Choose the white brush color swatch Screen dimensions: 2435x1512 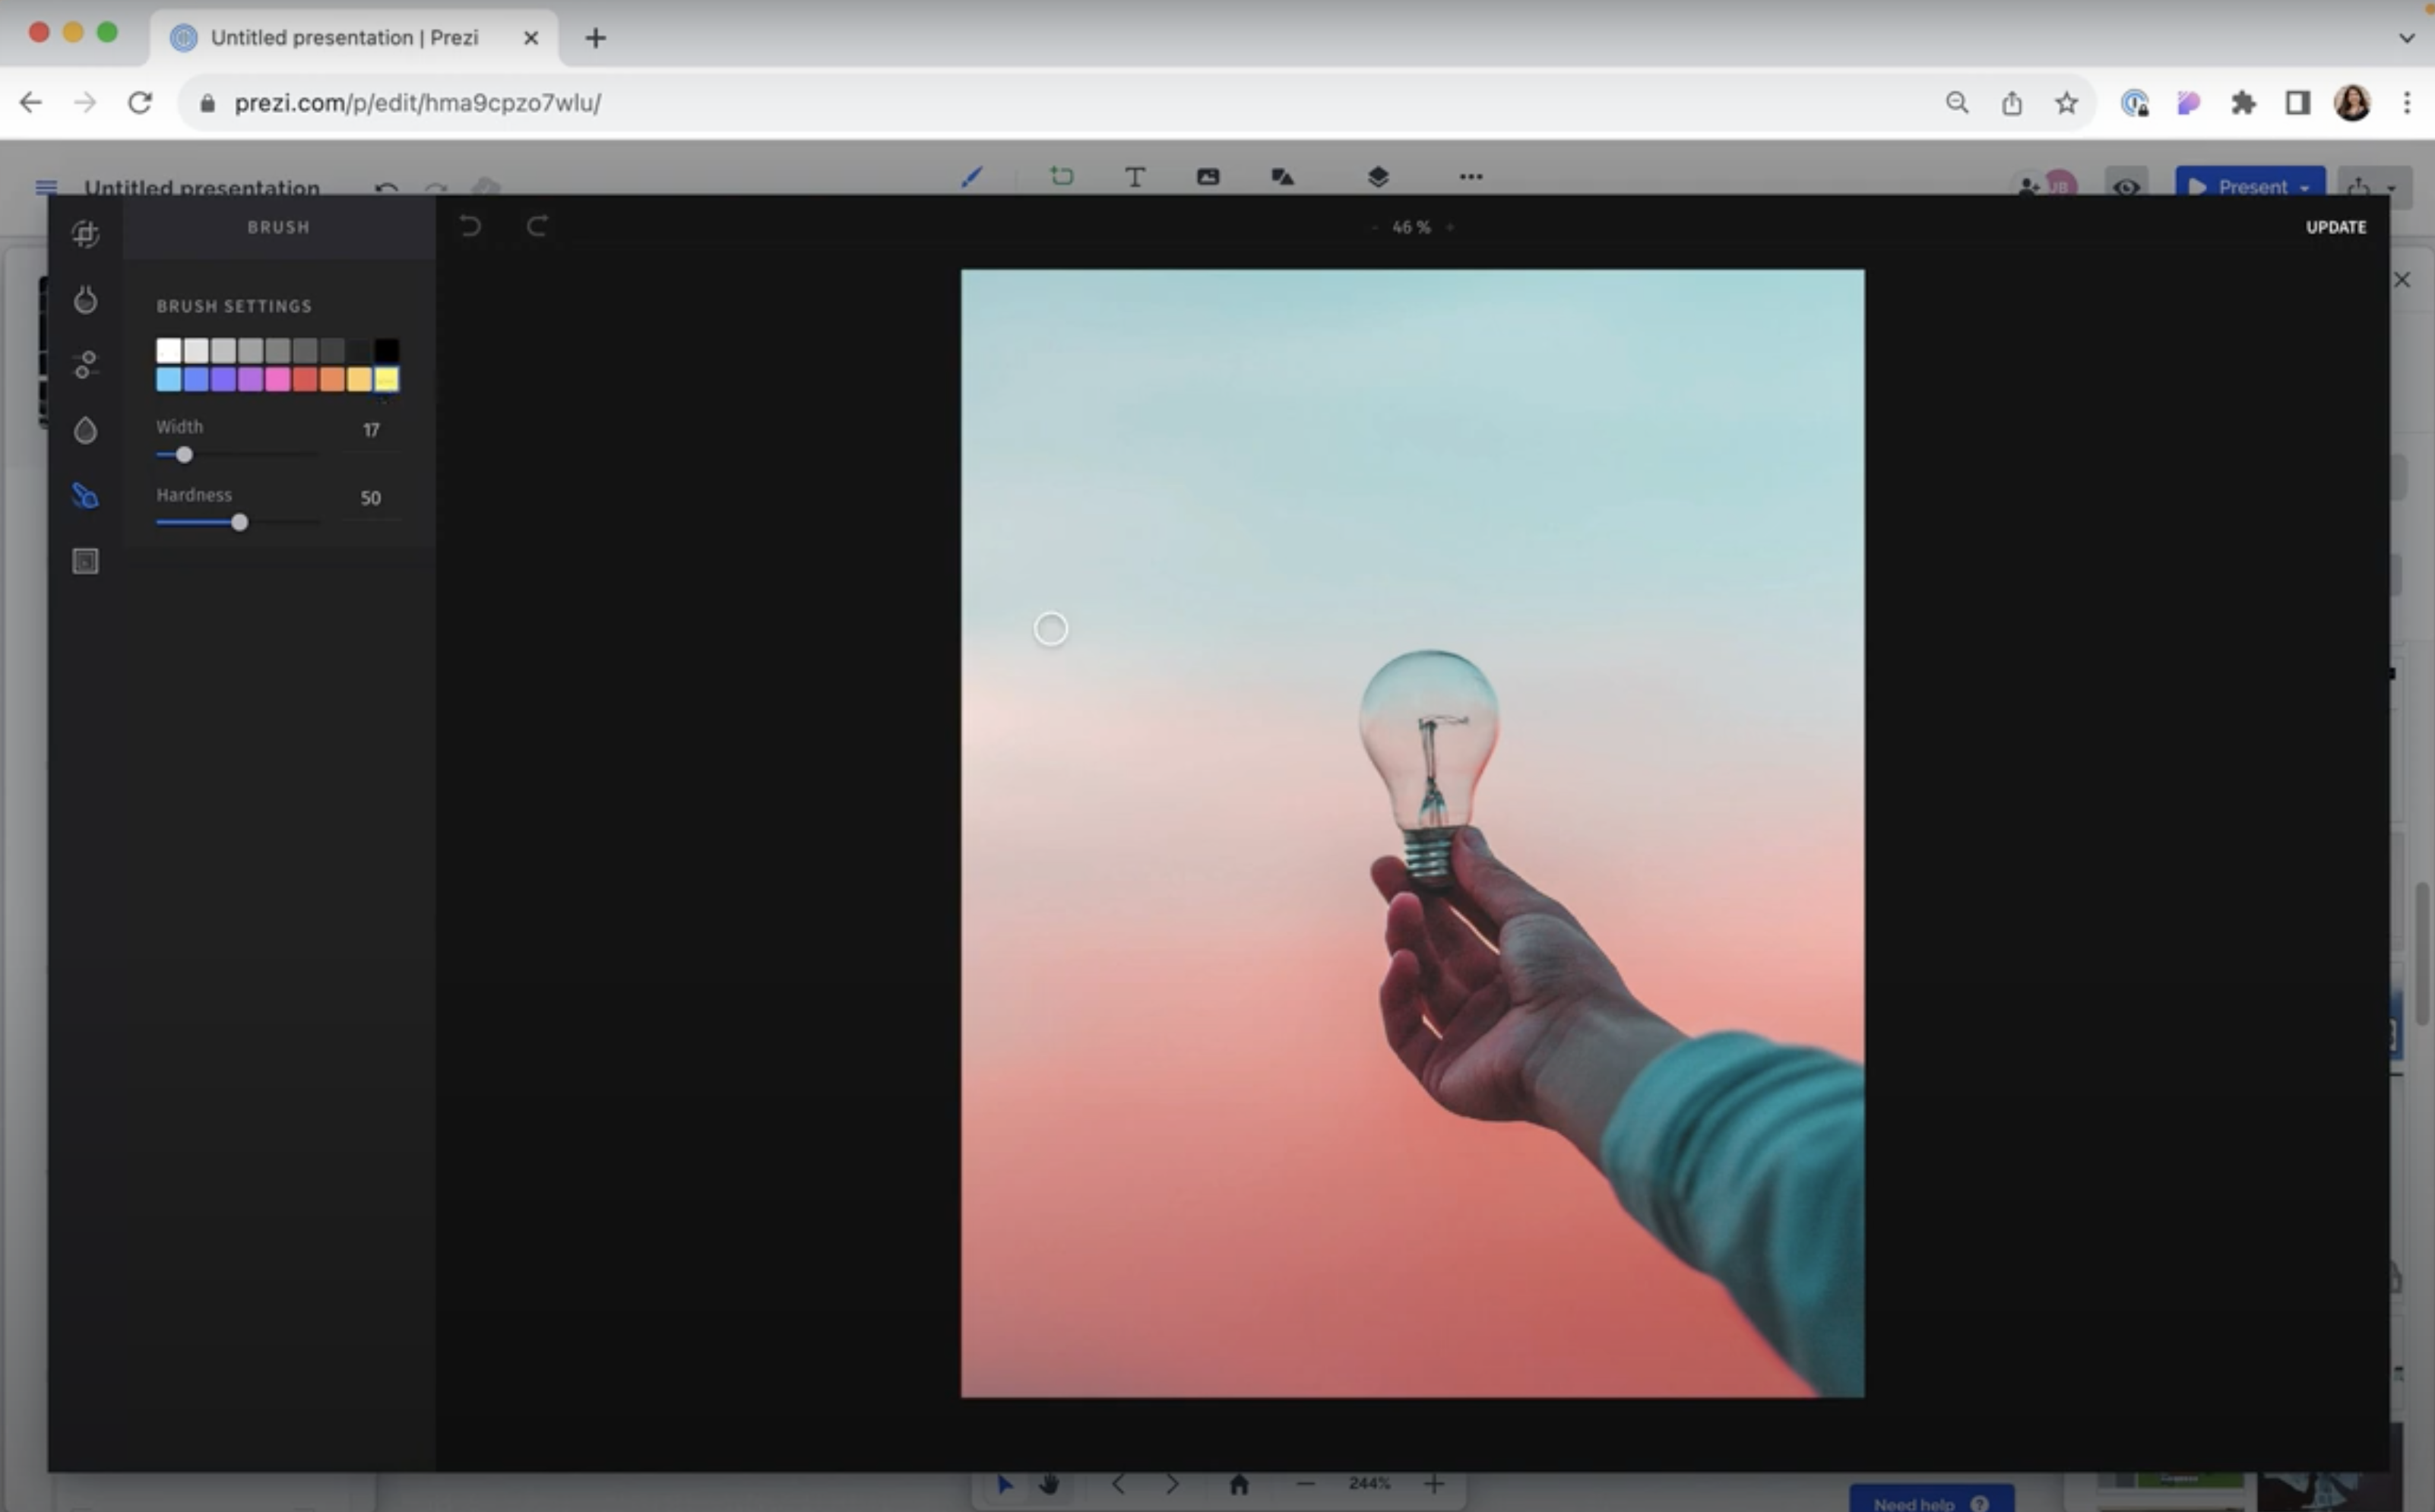pyautogui.click(x=168, y=350)
